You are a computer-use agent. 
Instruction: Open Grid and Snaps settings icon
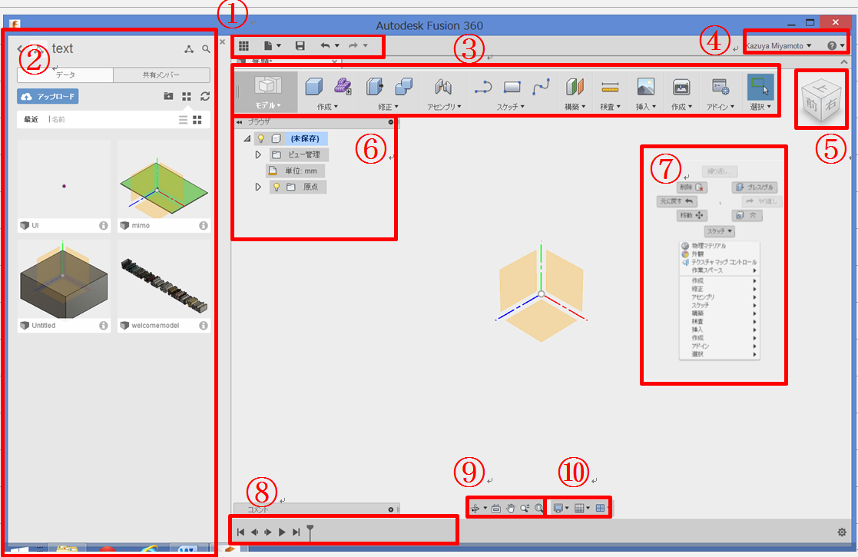pos(579,509)
